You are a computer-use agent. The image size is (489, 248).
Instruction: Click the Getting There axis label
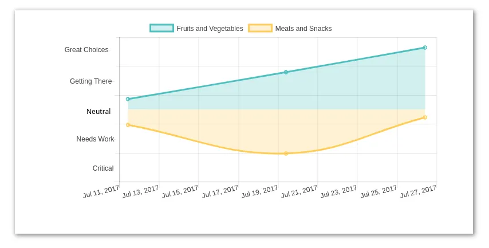coord(91,81)
